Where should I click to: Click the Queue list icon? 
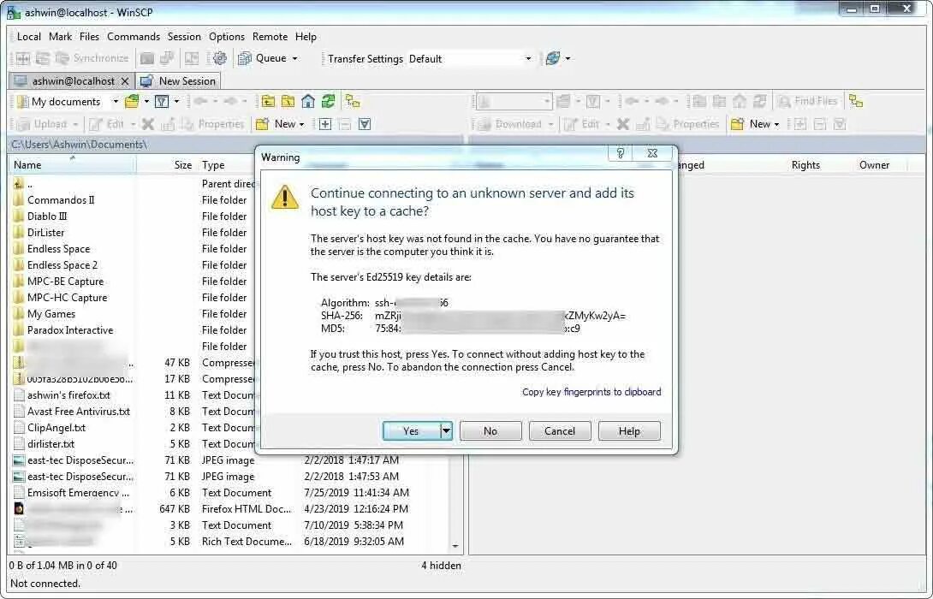coord(245,58)
